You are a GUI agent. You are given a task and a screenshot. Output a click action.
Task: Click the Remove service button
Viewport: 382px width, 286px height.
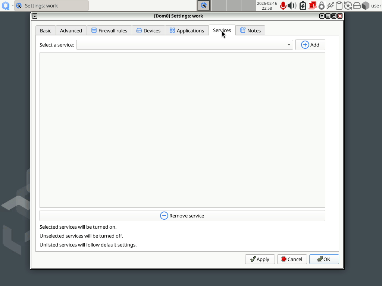[x=182, y=216]
